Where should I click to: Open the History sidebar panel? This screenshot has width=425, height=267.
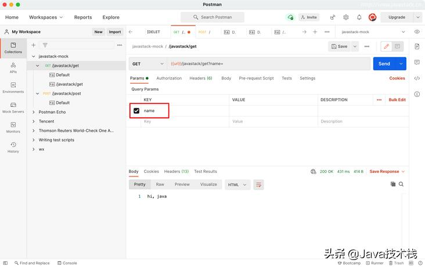click(13, 147)
